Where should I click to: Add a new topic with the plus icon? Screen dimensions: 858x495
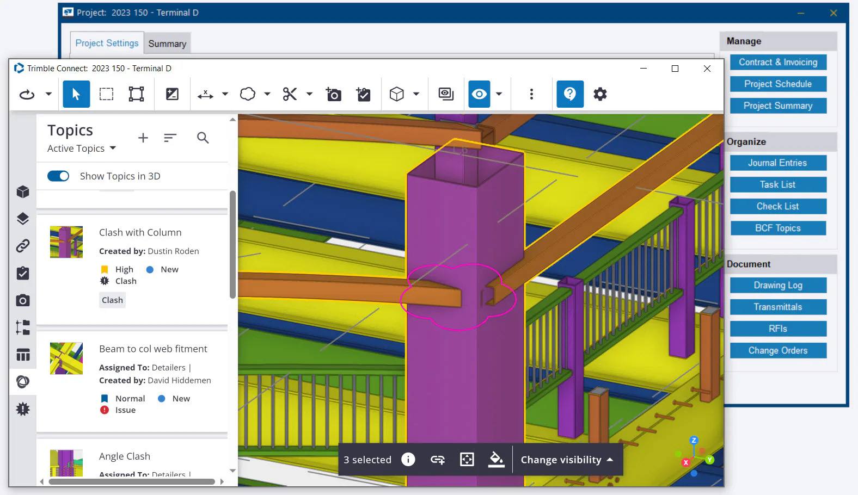(143, 138)
